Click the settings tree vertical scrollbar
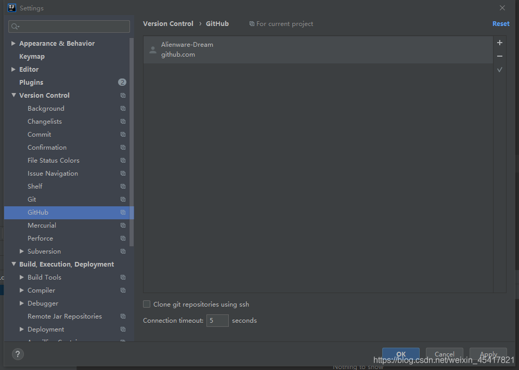The width and height of the screenshot is (519, 370). click(x=132, y=142)
